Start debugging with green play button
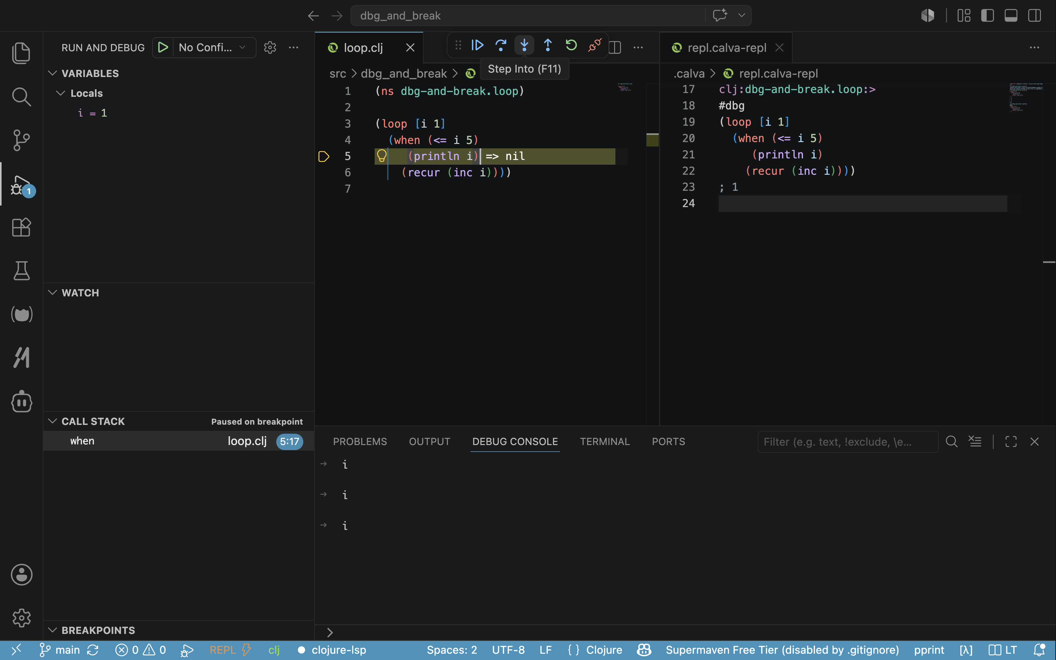This screenshot has height=660, width=1056. (163, 47)
